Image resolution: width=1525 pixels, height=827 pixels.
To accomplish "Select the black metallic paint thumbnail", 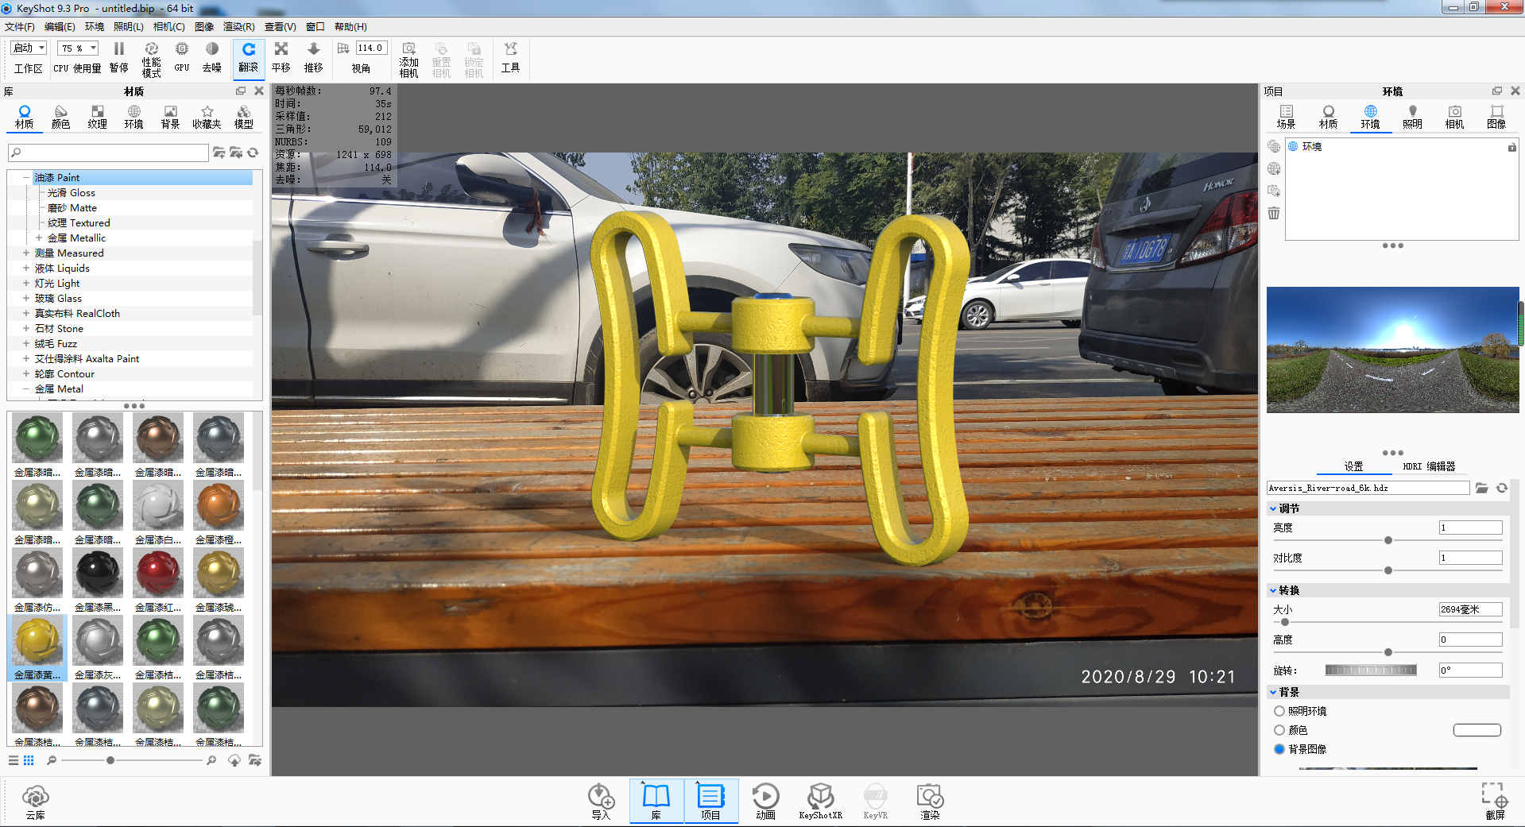I will (x=98, y=573).
